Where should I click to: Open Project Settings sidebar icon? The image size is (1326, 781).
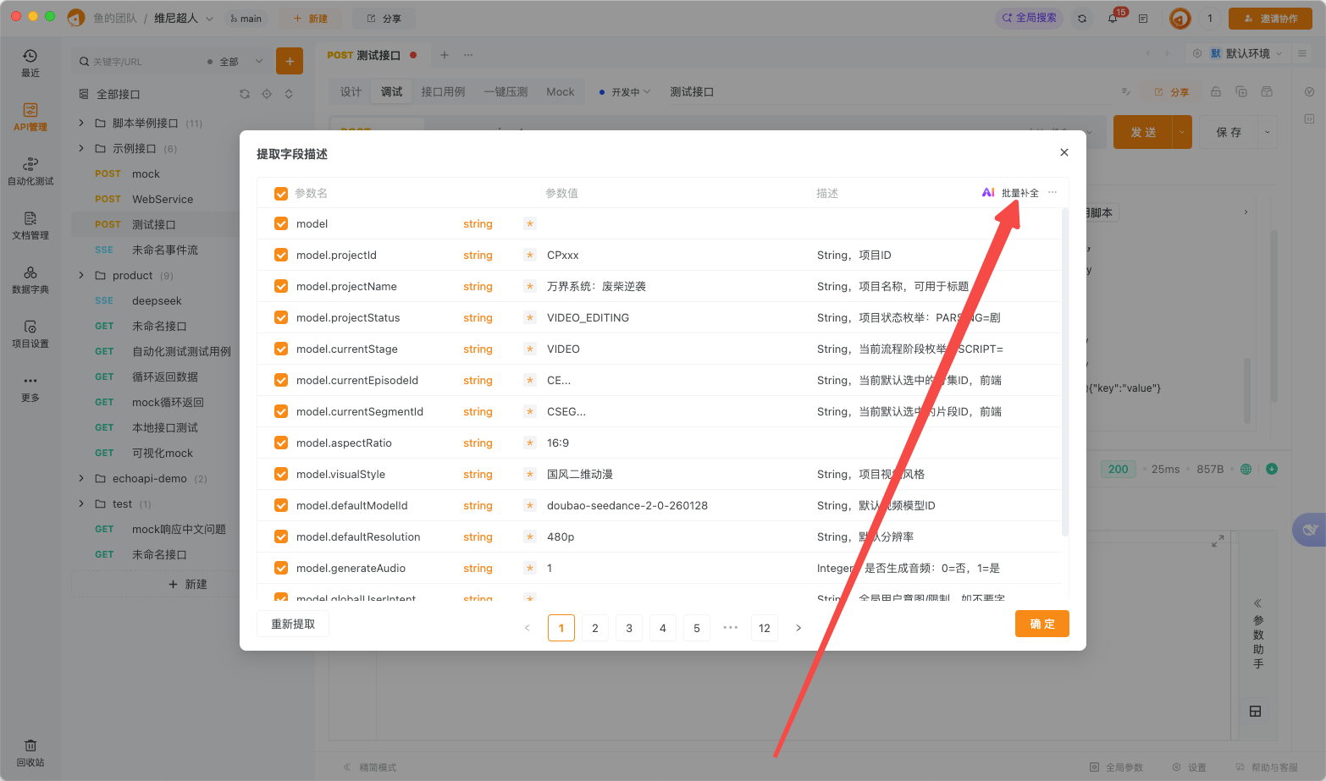coord(30,333)
